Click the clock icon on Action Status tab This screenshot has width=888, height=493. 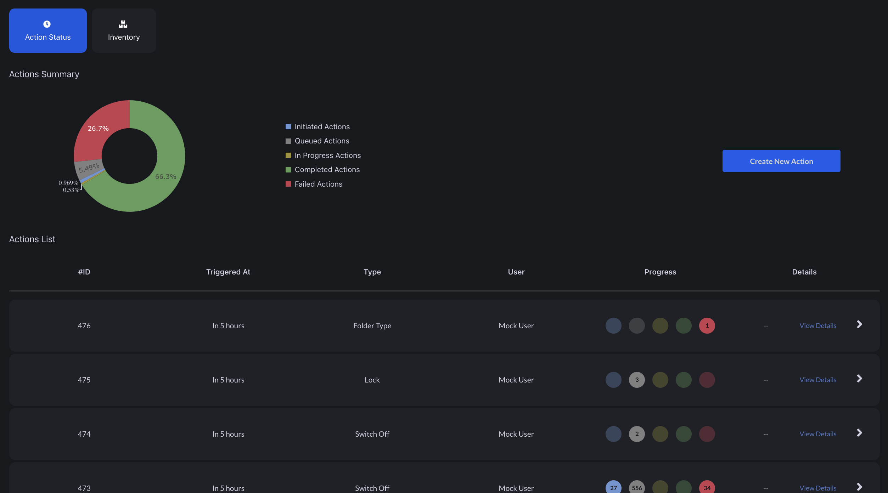tap(47, 24)
